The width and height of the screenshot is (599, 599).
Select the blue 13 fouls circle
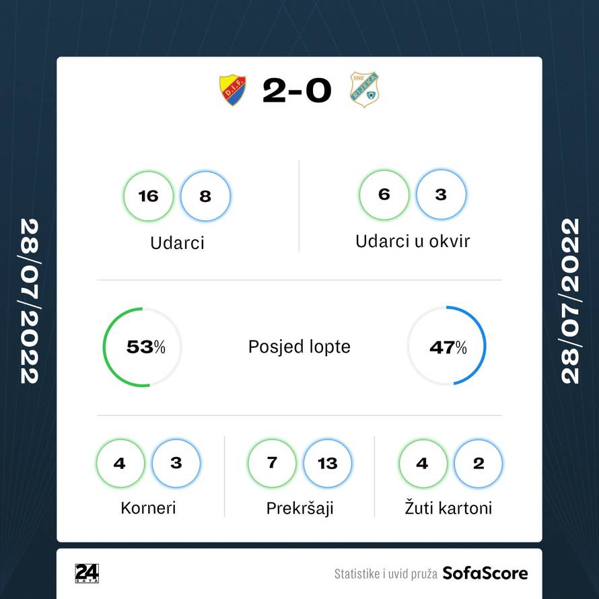pos(328,464)
